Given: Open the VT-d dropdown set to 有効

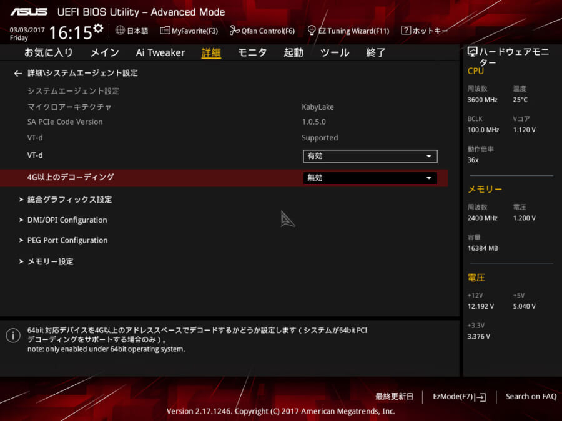Looking at the screenshot, I should [370, 156].
